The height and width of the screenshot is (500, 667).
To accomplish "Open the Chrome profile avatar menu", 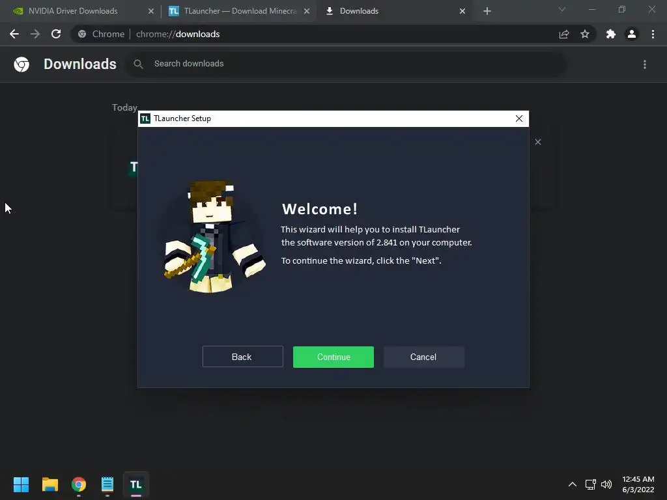I will coord(632,34).
